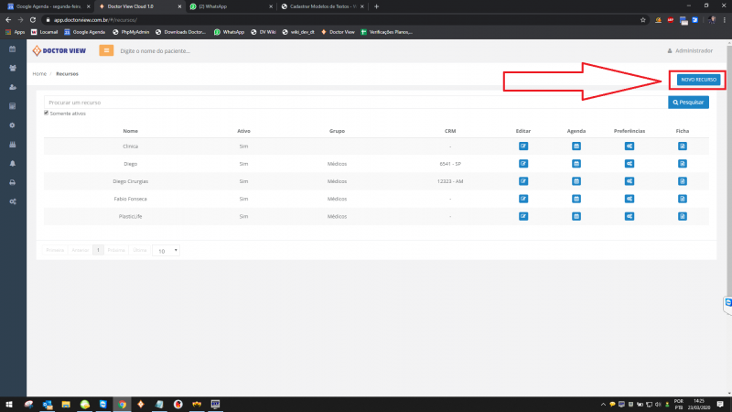Open the bell notifications icon in sidebar
The height and width of the screenshot is (412, 732).
12,163
